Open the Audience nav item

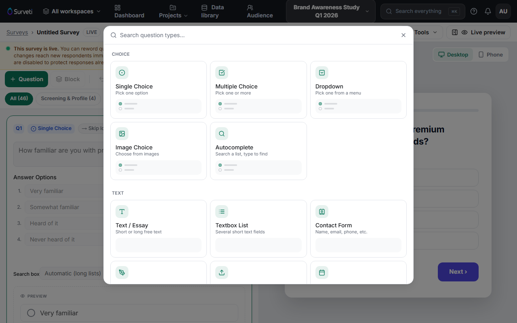pyautogui.click(x=260, y=11)
